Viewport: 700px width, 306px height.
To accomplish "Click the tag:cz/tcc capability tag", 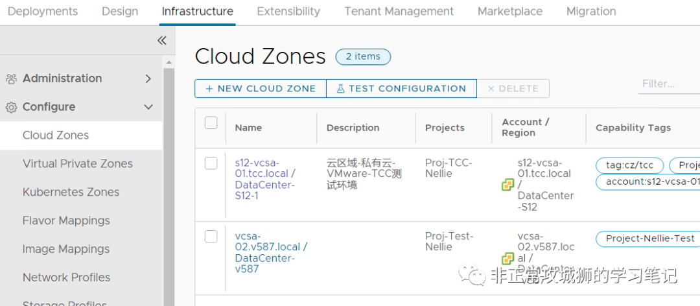I will tap(629, 165).
